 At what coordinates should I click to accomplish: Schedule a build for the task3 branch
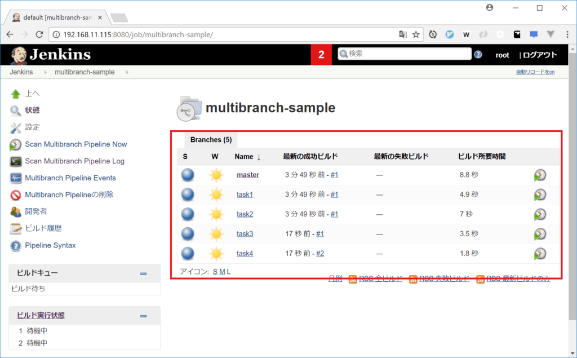(x=540, y=234)
